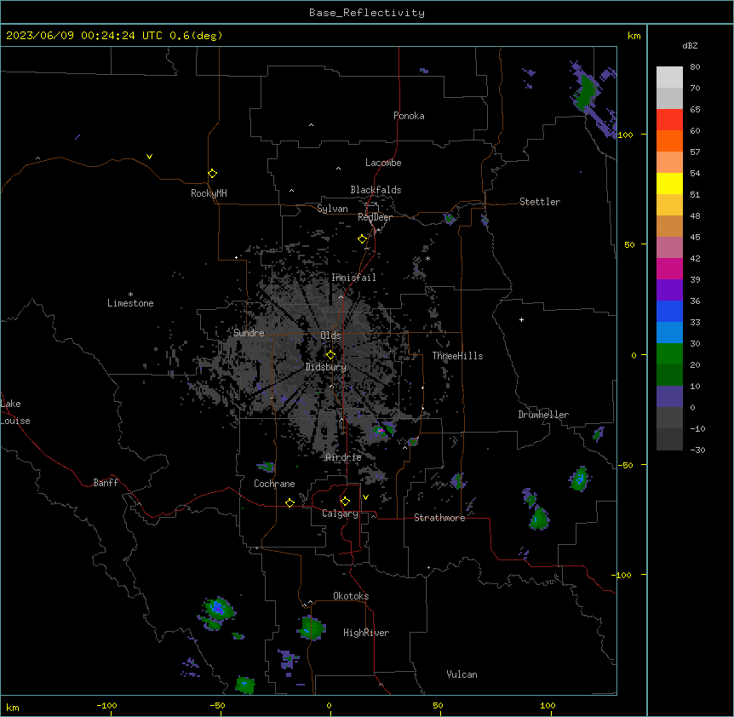Select the Cochrane label
The width and height of the screenshot is (734, 717).
[x=274, y=484]
